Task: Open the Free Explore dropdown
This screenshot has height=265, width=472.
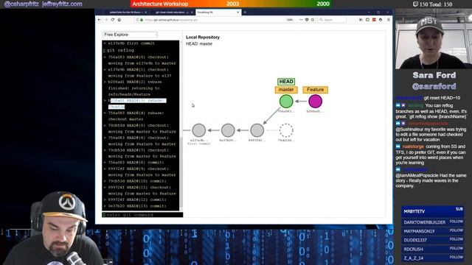Action: (x=130, y=35)
